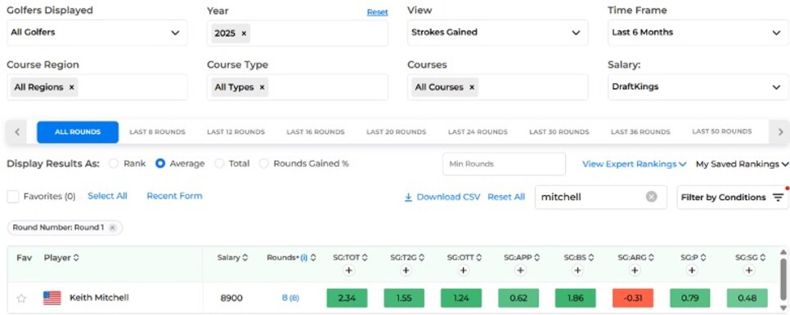Click the plus icon under SG:ARG

[635, 271]
